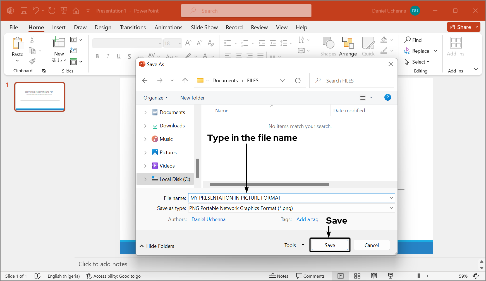Apply underline formatting
Screen dimensions: 486x281
point(119,56)
